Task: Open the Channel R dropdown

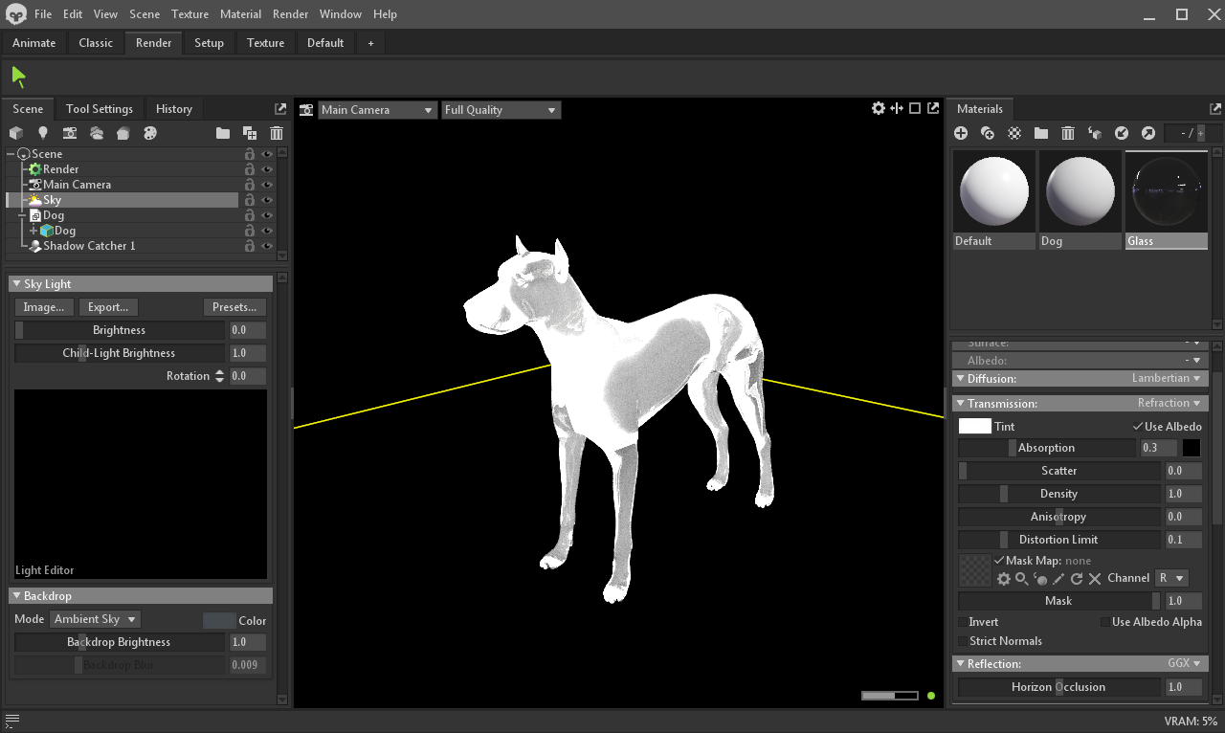Action: click(1171, 578)
